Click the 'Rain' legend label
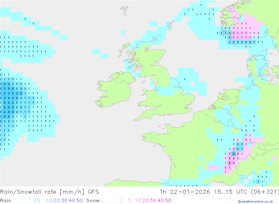This screenshot has width=279, height=204. pos(6,200)
